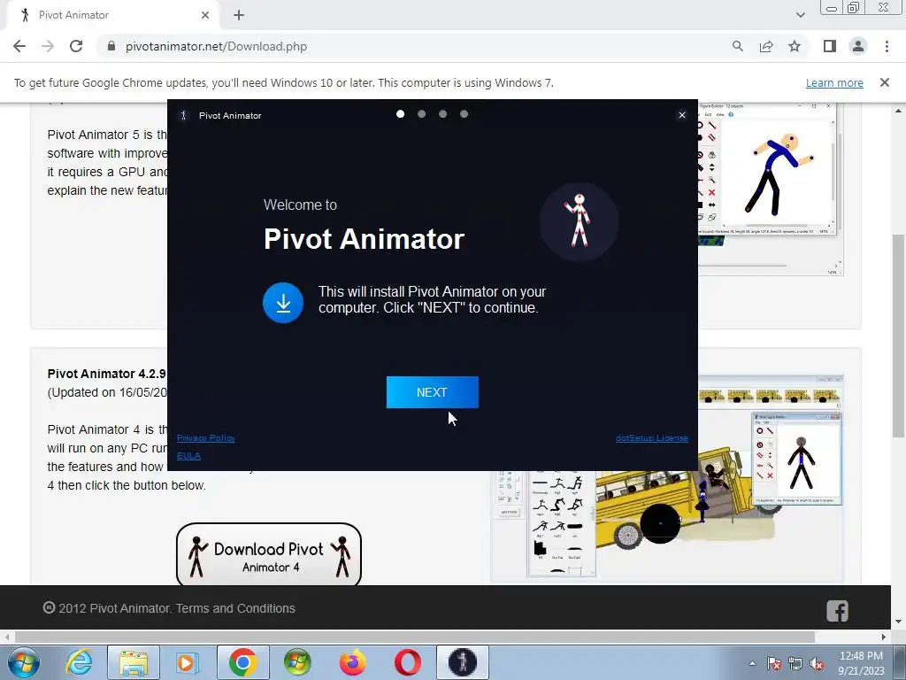906x680 pixels.
Task: Open the tab search dropdown arrow
Action: [x=800, y=15]
